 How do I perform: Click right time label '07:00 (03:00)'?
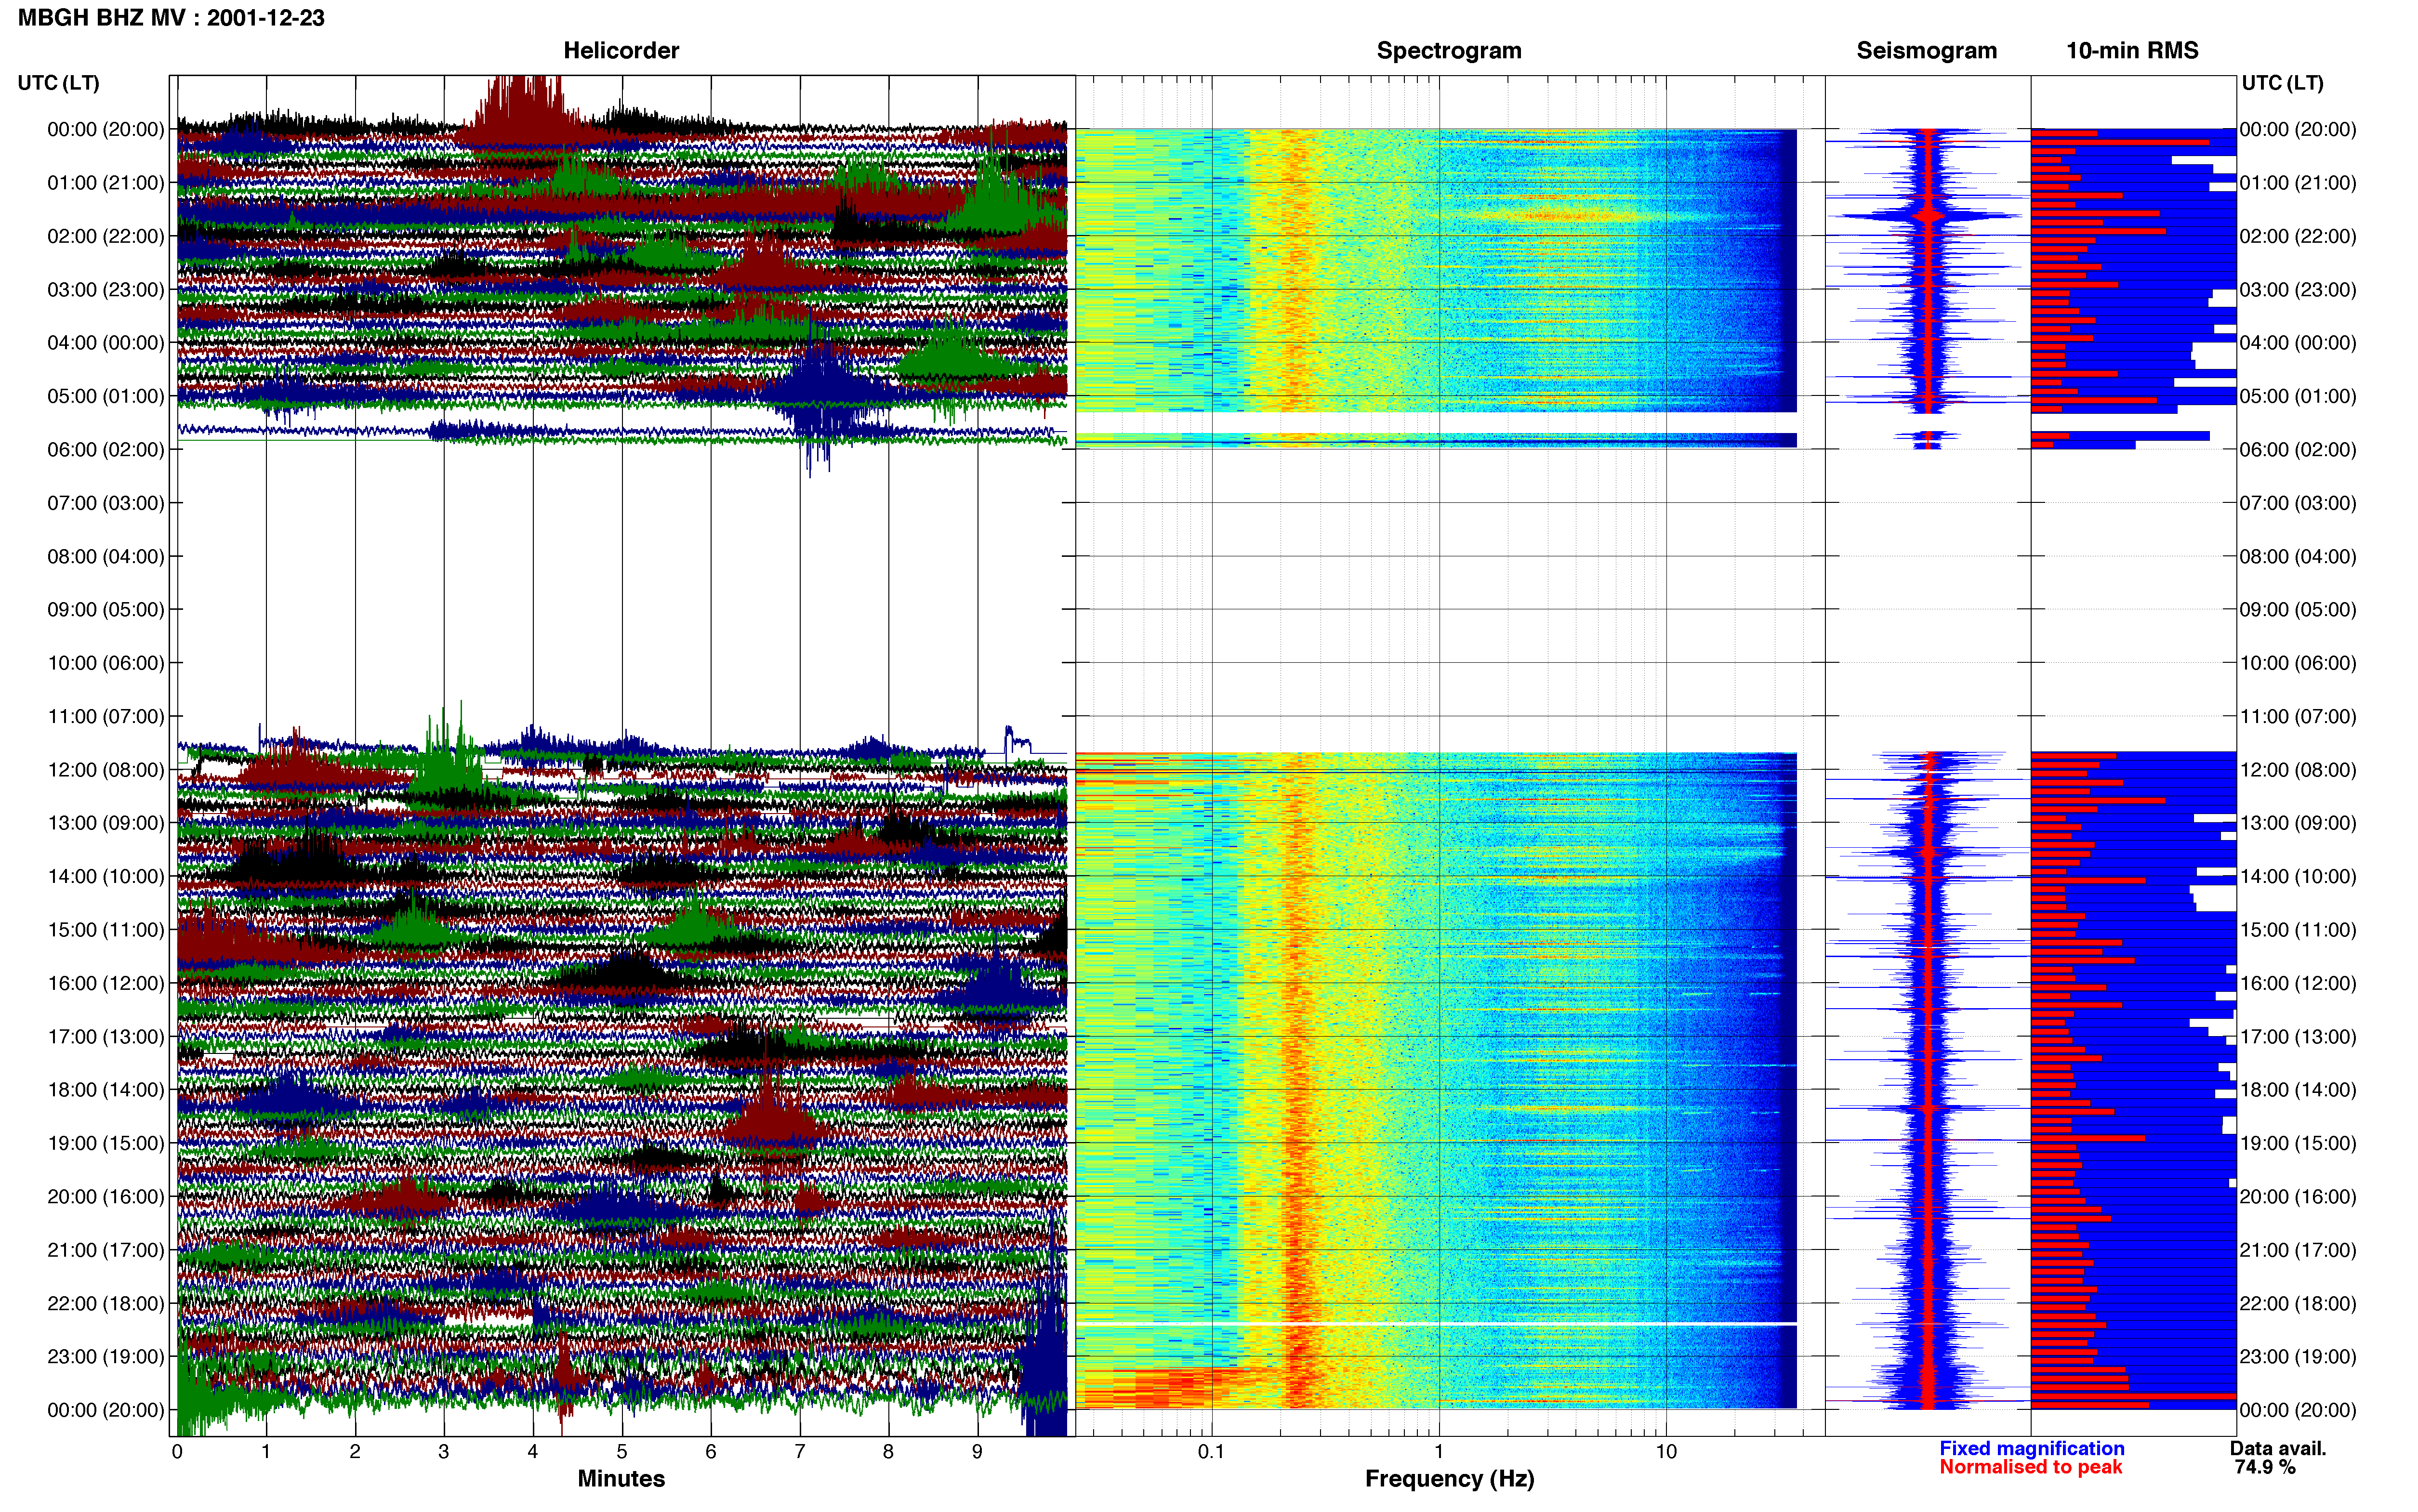tap(2298, 502)
